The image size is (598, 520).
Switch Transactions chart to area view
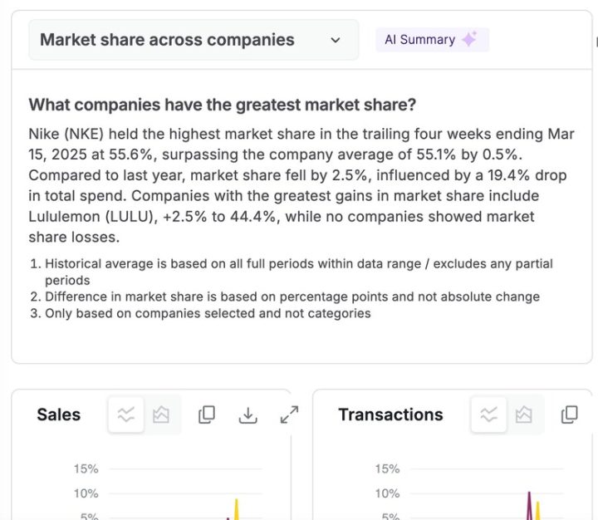[523, 415]
